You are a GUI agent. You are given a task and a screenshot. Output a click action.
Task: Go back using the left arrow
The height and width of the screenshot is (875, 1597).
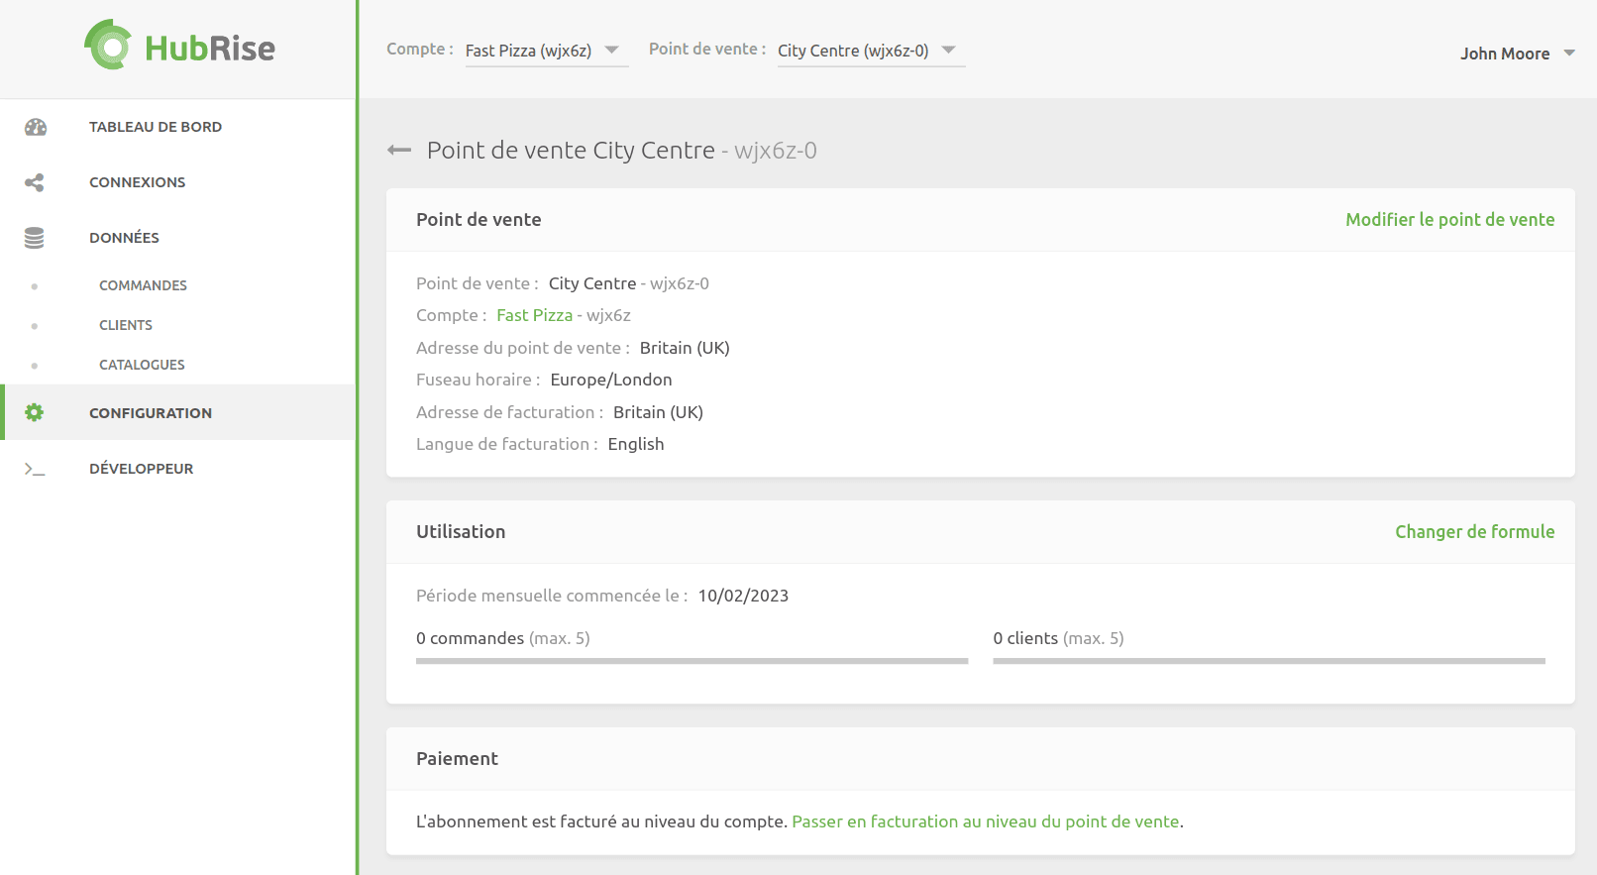pos(399,151)
